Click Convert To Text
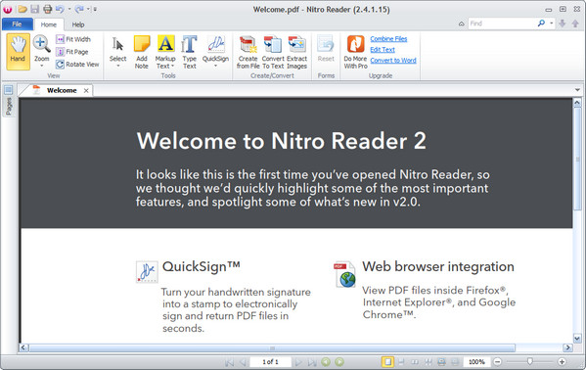The height and width of the screenshot is (370, 586). (273, 52)
